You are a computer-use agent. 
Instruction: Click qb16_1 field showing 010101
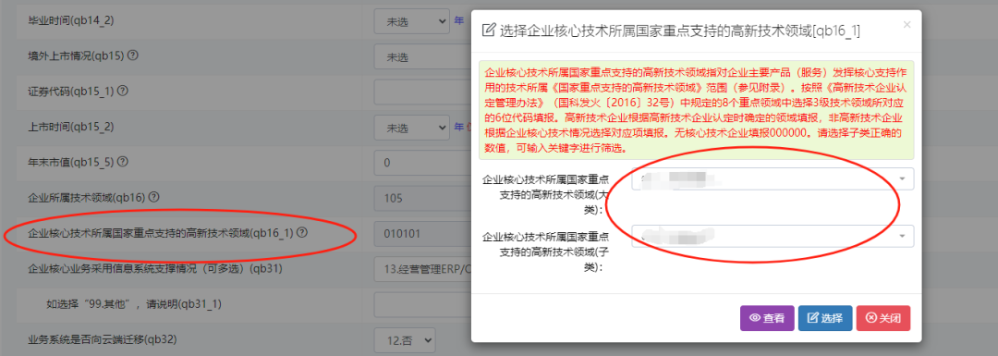[422, 234]
